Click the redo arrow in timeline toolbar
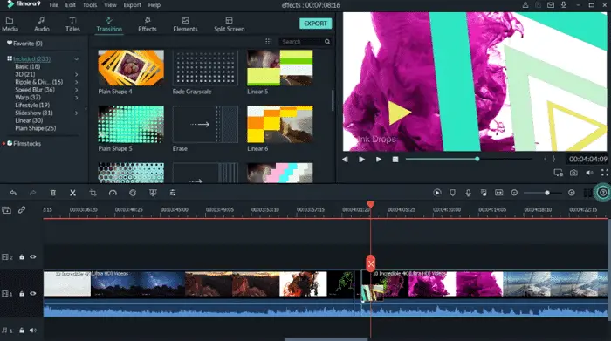The height and width of the screenshot is (341, 611). 33,193
